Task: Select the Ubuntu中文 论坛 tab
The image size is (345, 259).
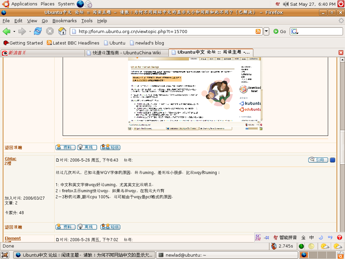Action: coord(211,52)
